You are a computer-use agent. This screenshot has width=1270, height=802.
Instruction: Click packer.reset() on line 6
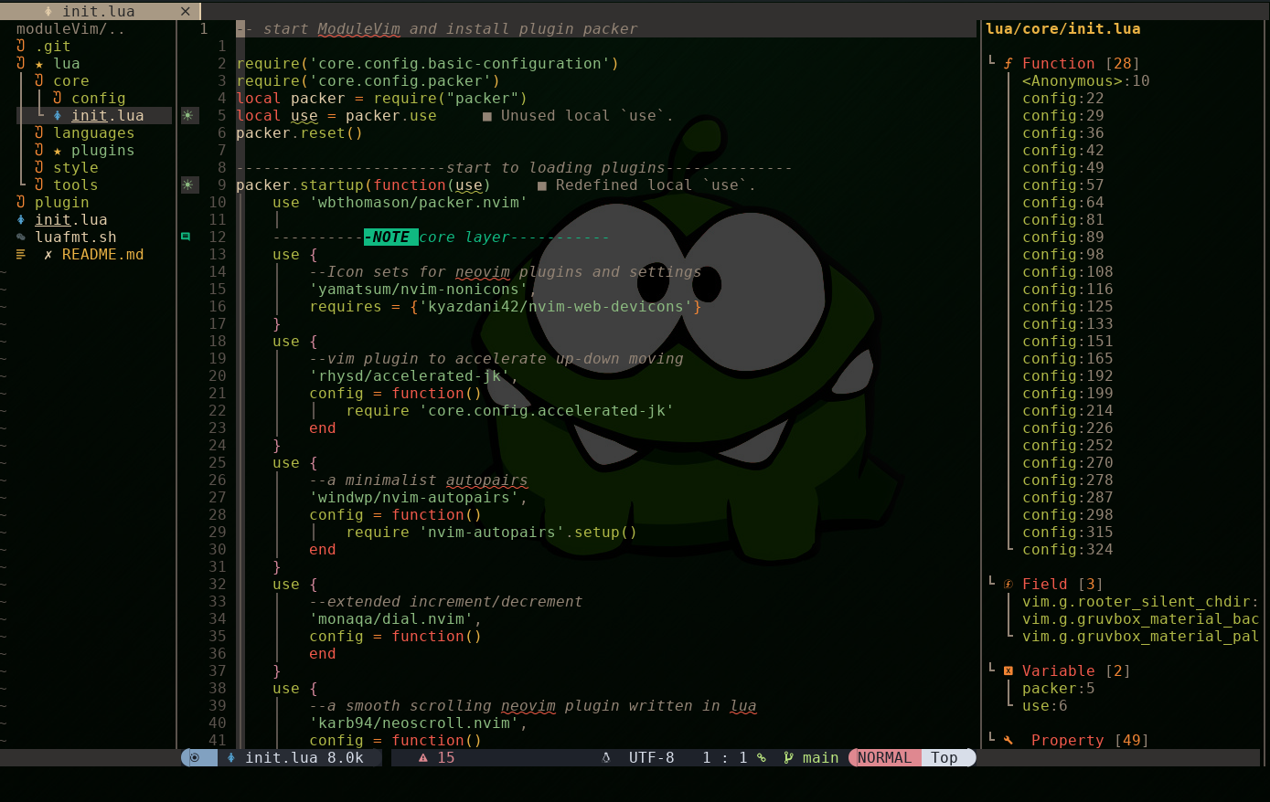coord(300,133)
